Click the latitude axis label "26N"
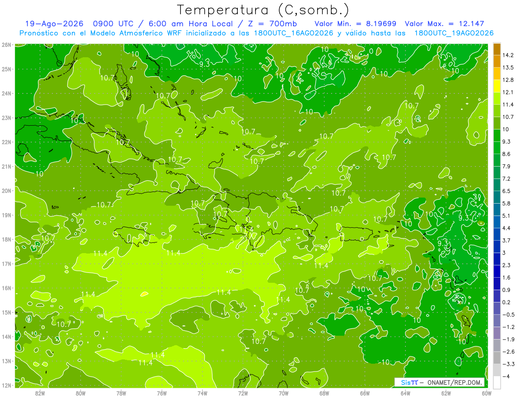This screenshot has width=517, height=399. (x=6, y=45)
